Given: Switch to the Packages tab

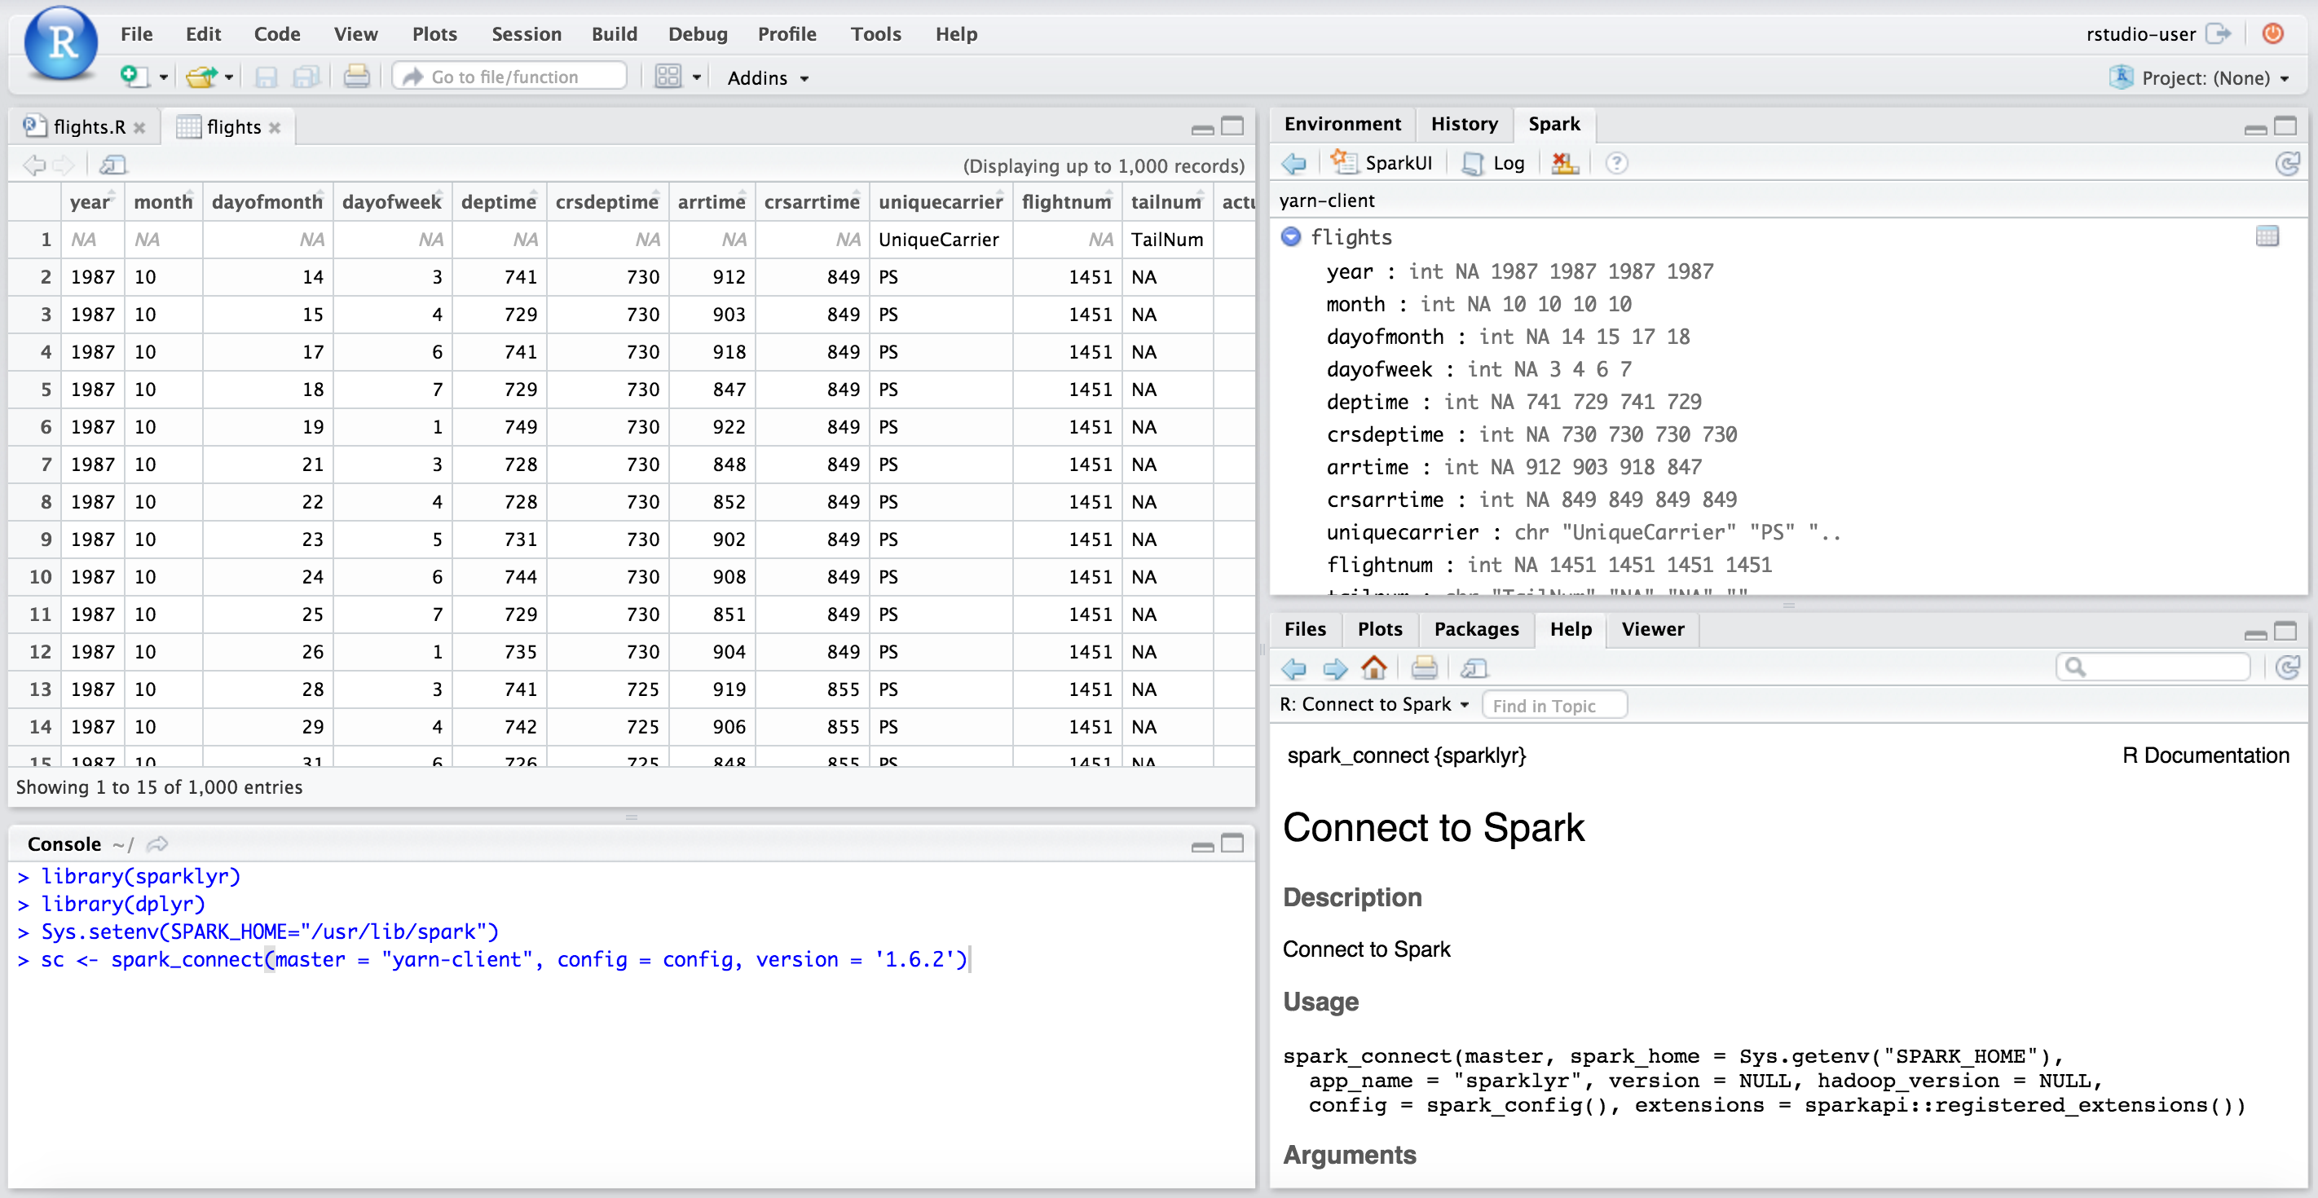Looking at the screenshot, I should [1475, 629].
